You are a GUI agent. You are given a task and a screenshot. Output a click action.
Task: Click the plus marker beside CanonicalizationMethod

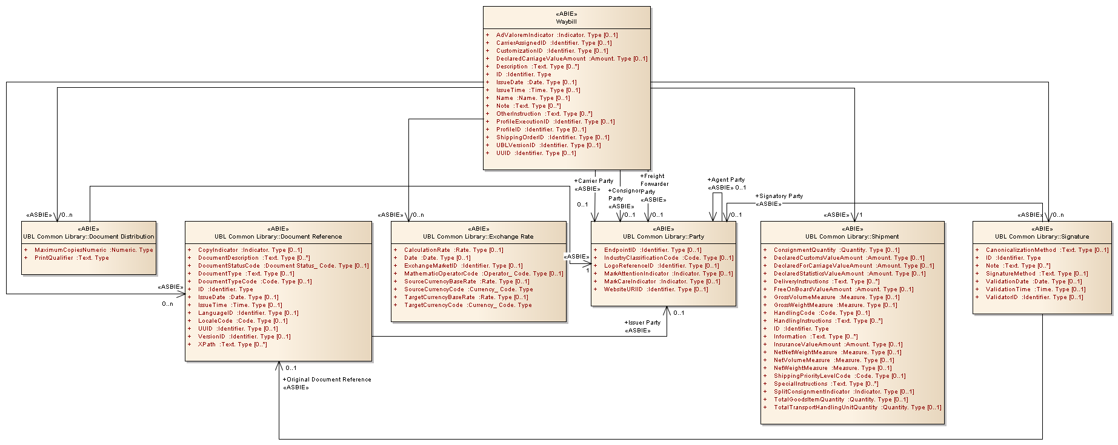click(x=977, y=250)
